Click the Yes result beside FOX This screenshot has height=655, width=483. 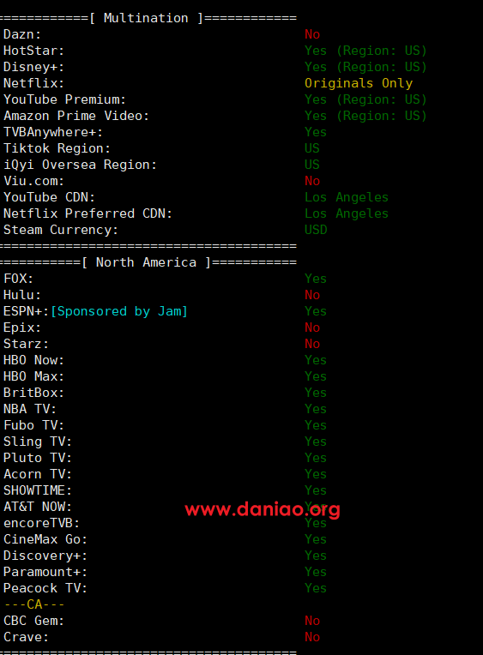coord(316,279)
